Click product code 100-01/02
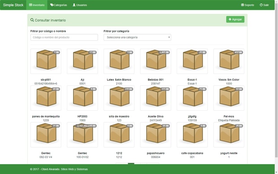 [x=83, y=157]
